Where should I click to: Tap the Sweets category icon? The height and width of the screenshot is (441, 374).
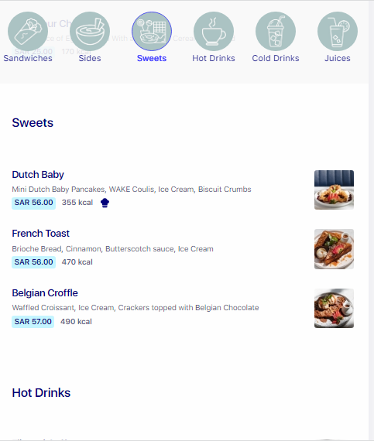152,31
